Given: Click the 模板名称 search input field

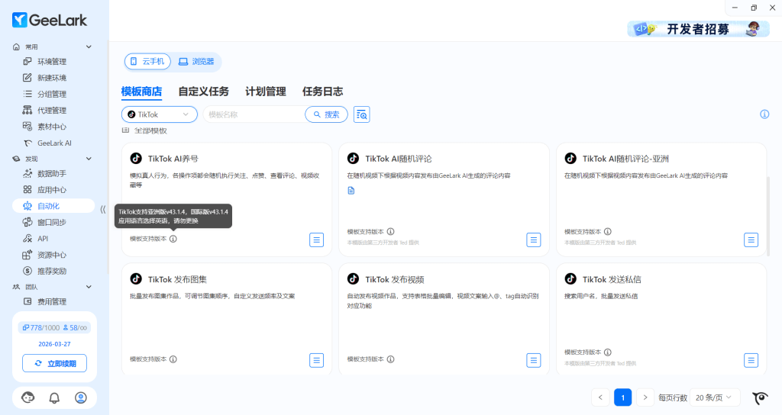Looking at the screenshot, I should [252, 114].
